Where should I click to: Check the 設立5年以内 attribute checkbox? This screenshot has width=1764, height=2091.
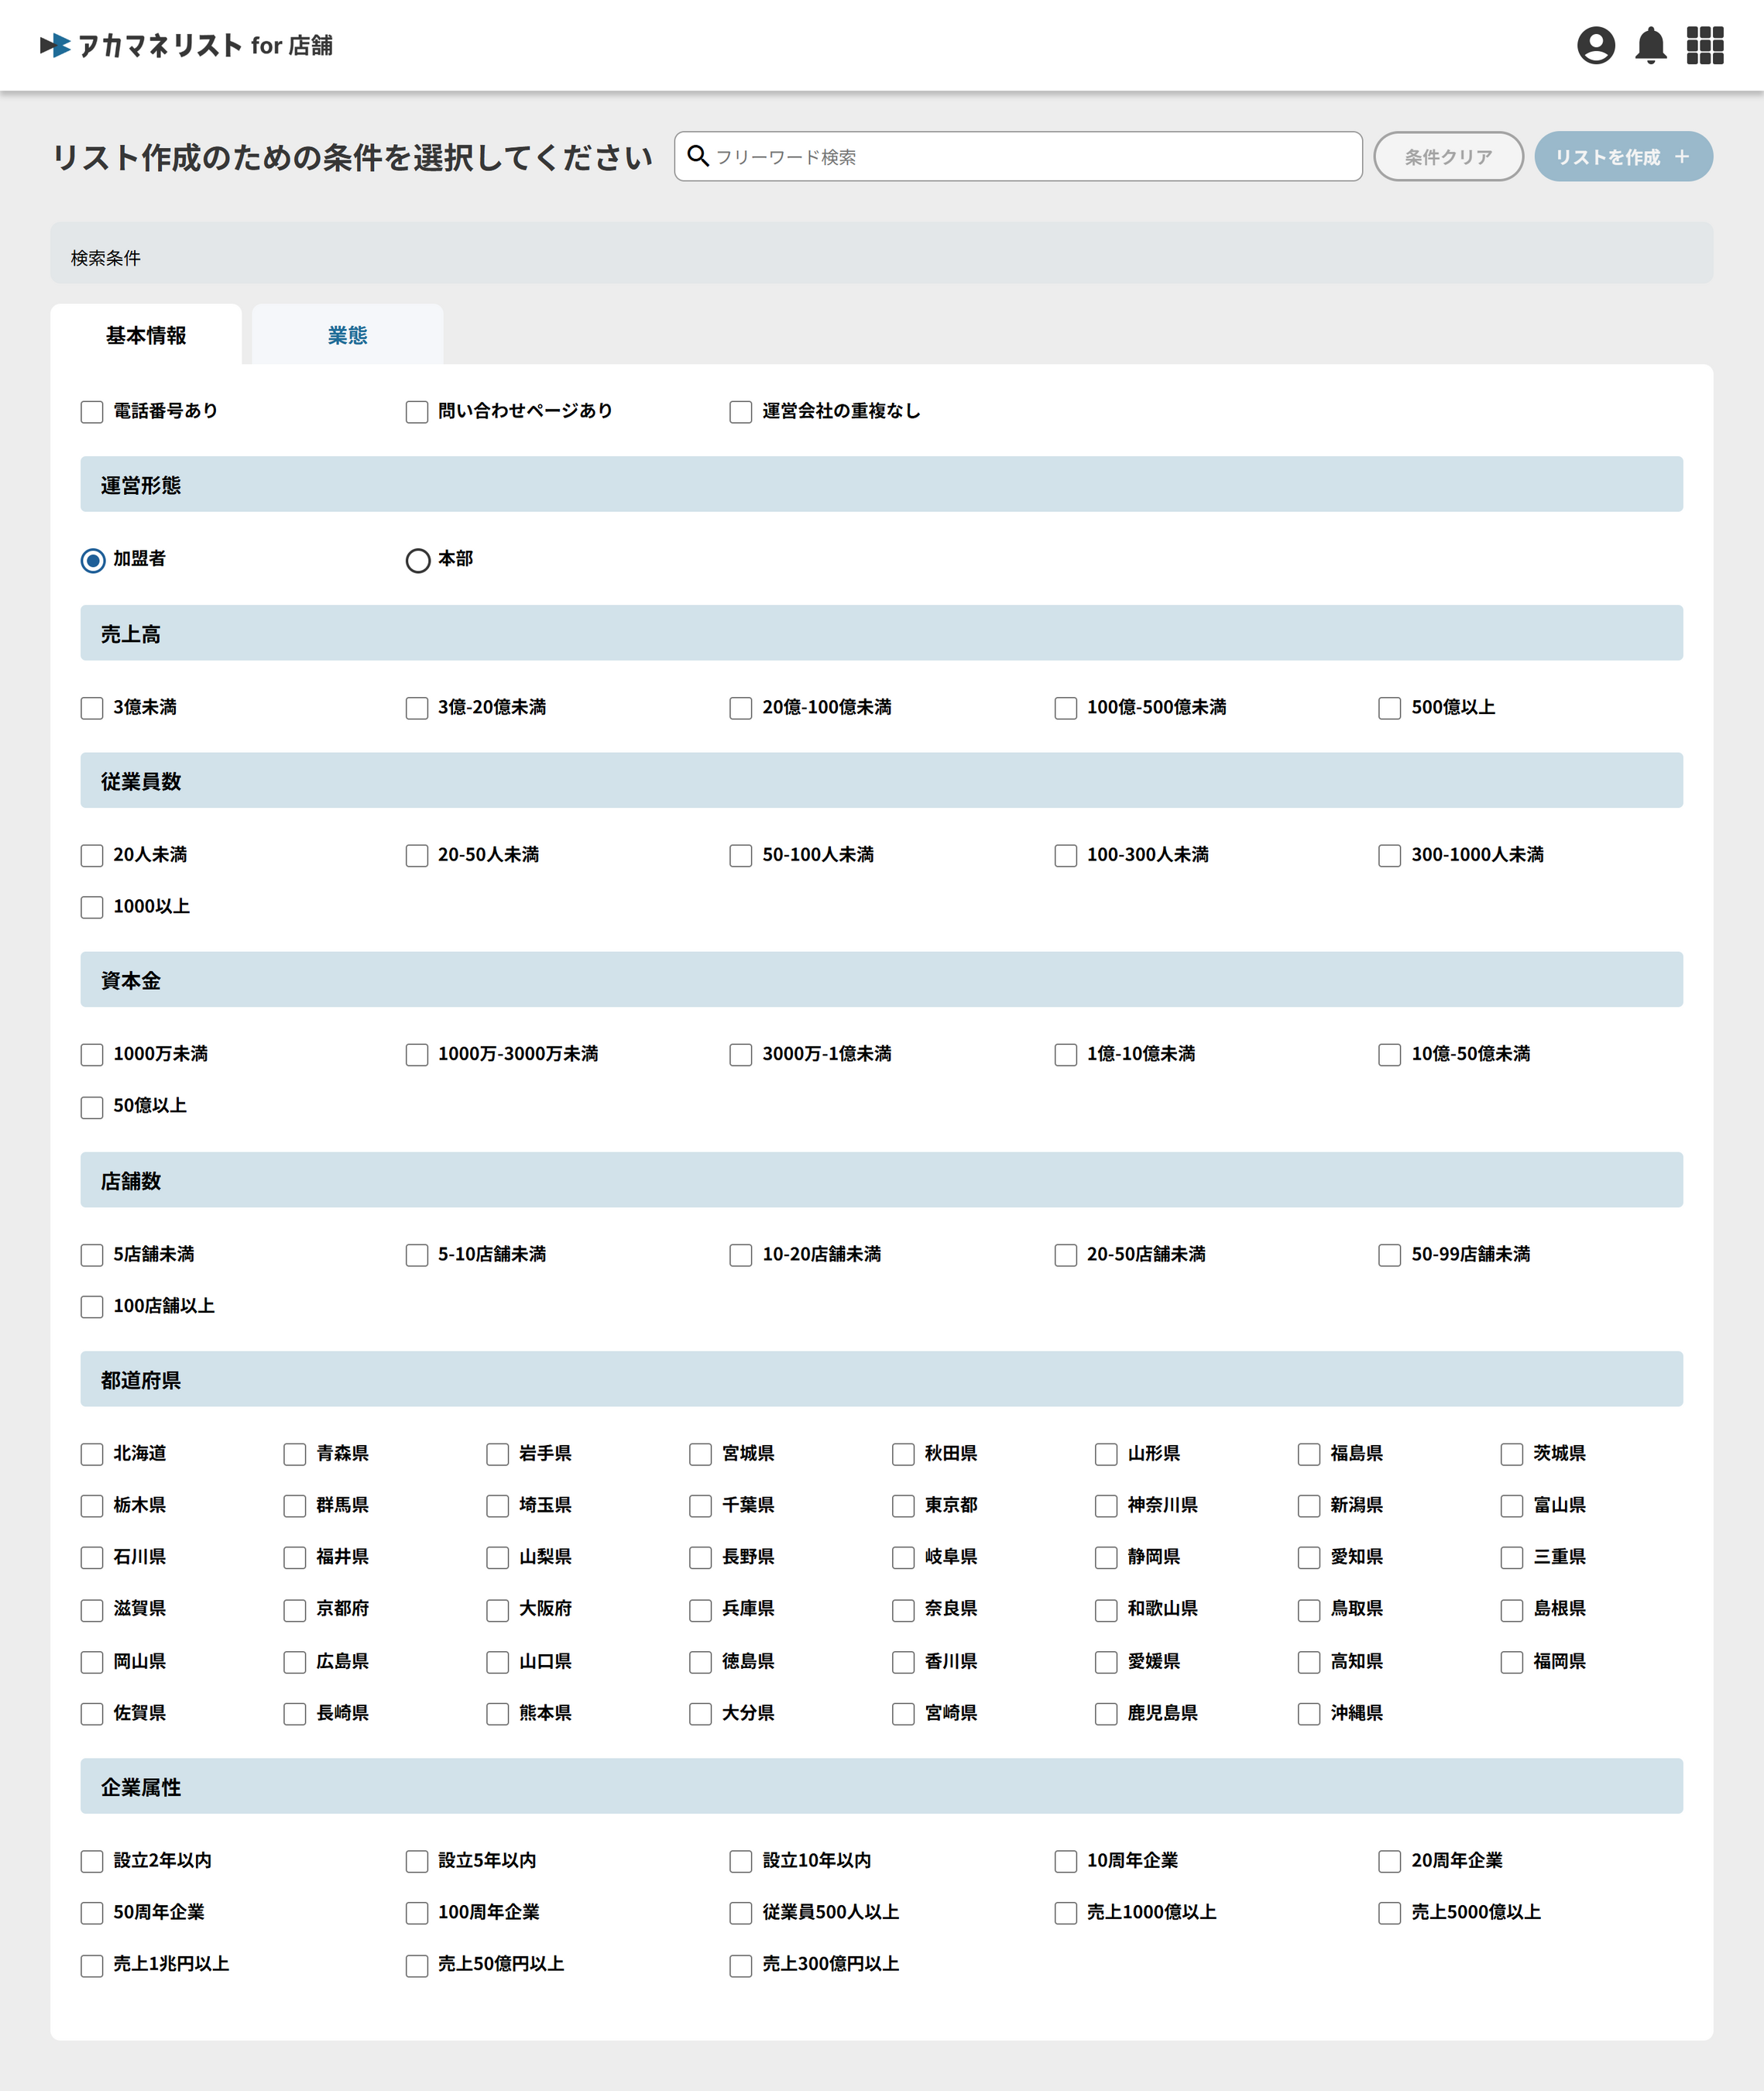pyautogui.click(x=417, y=1861)
